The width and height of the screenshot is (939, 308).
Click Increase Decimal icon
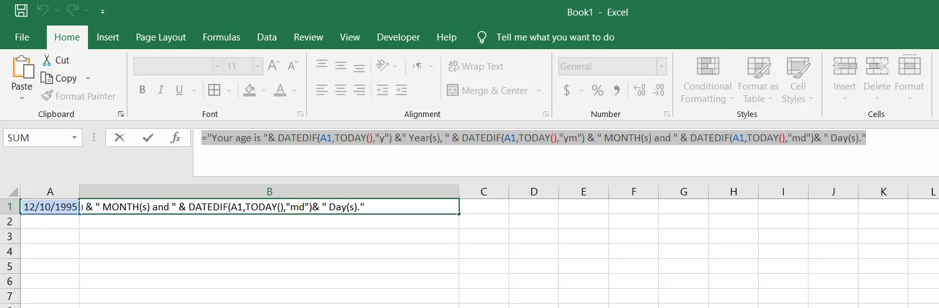[640, 91]
